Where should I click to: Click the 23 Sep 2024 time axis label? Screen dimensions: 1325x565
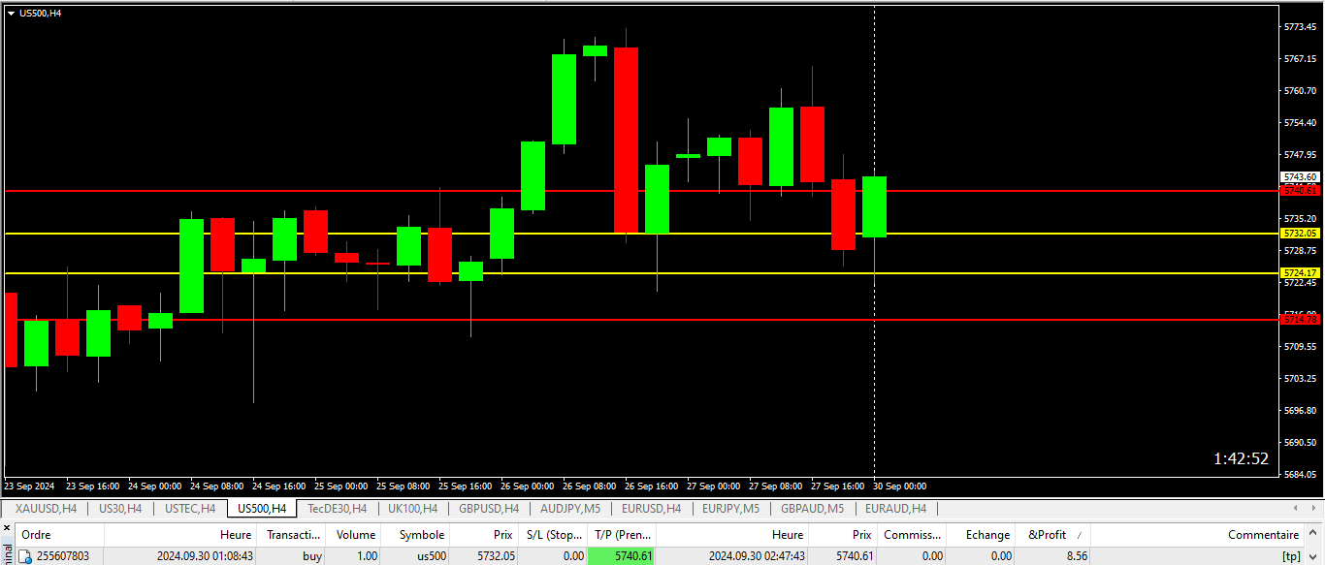click(30, 486)
